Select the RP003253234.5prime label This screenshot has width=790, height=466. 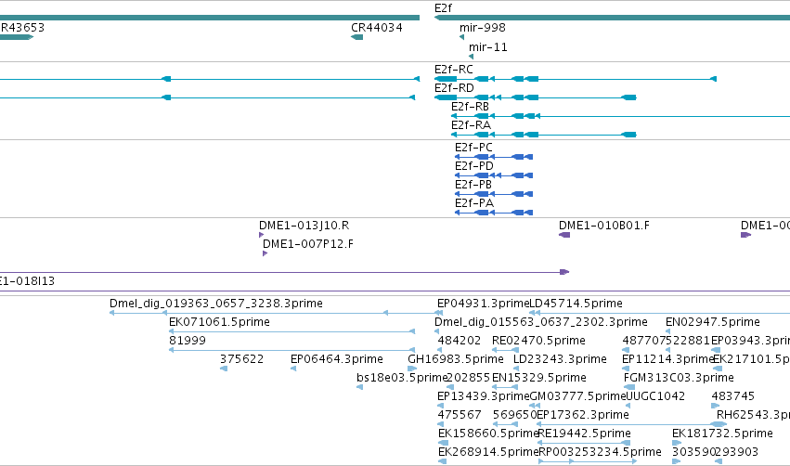600,453
